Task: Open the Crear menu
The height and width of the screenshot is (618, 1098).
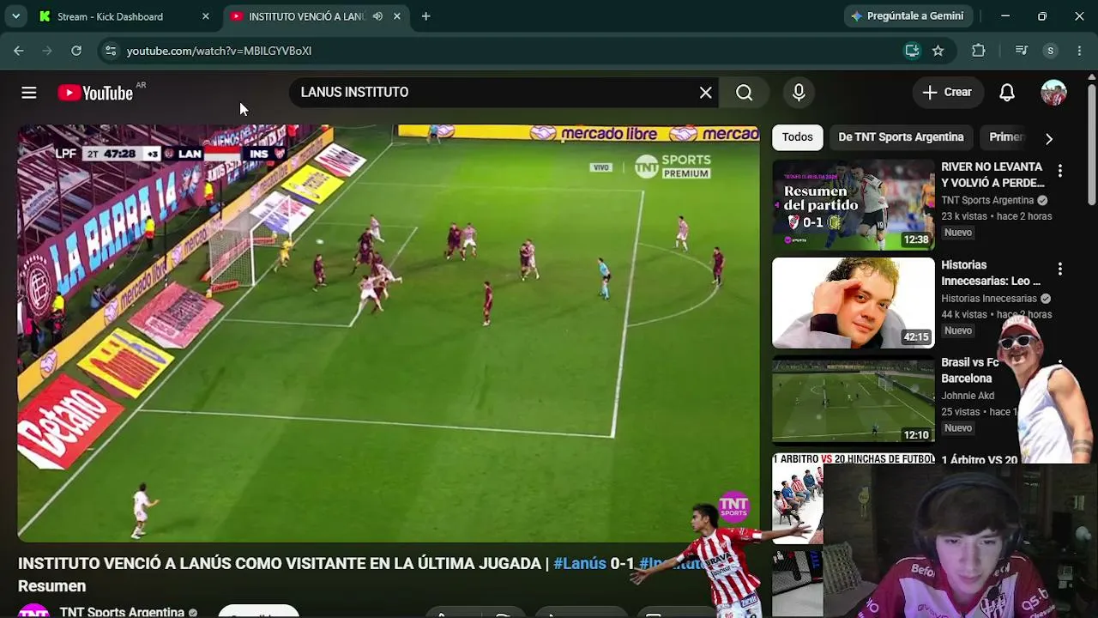Action: 947,93
